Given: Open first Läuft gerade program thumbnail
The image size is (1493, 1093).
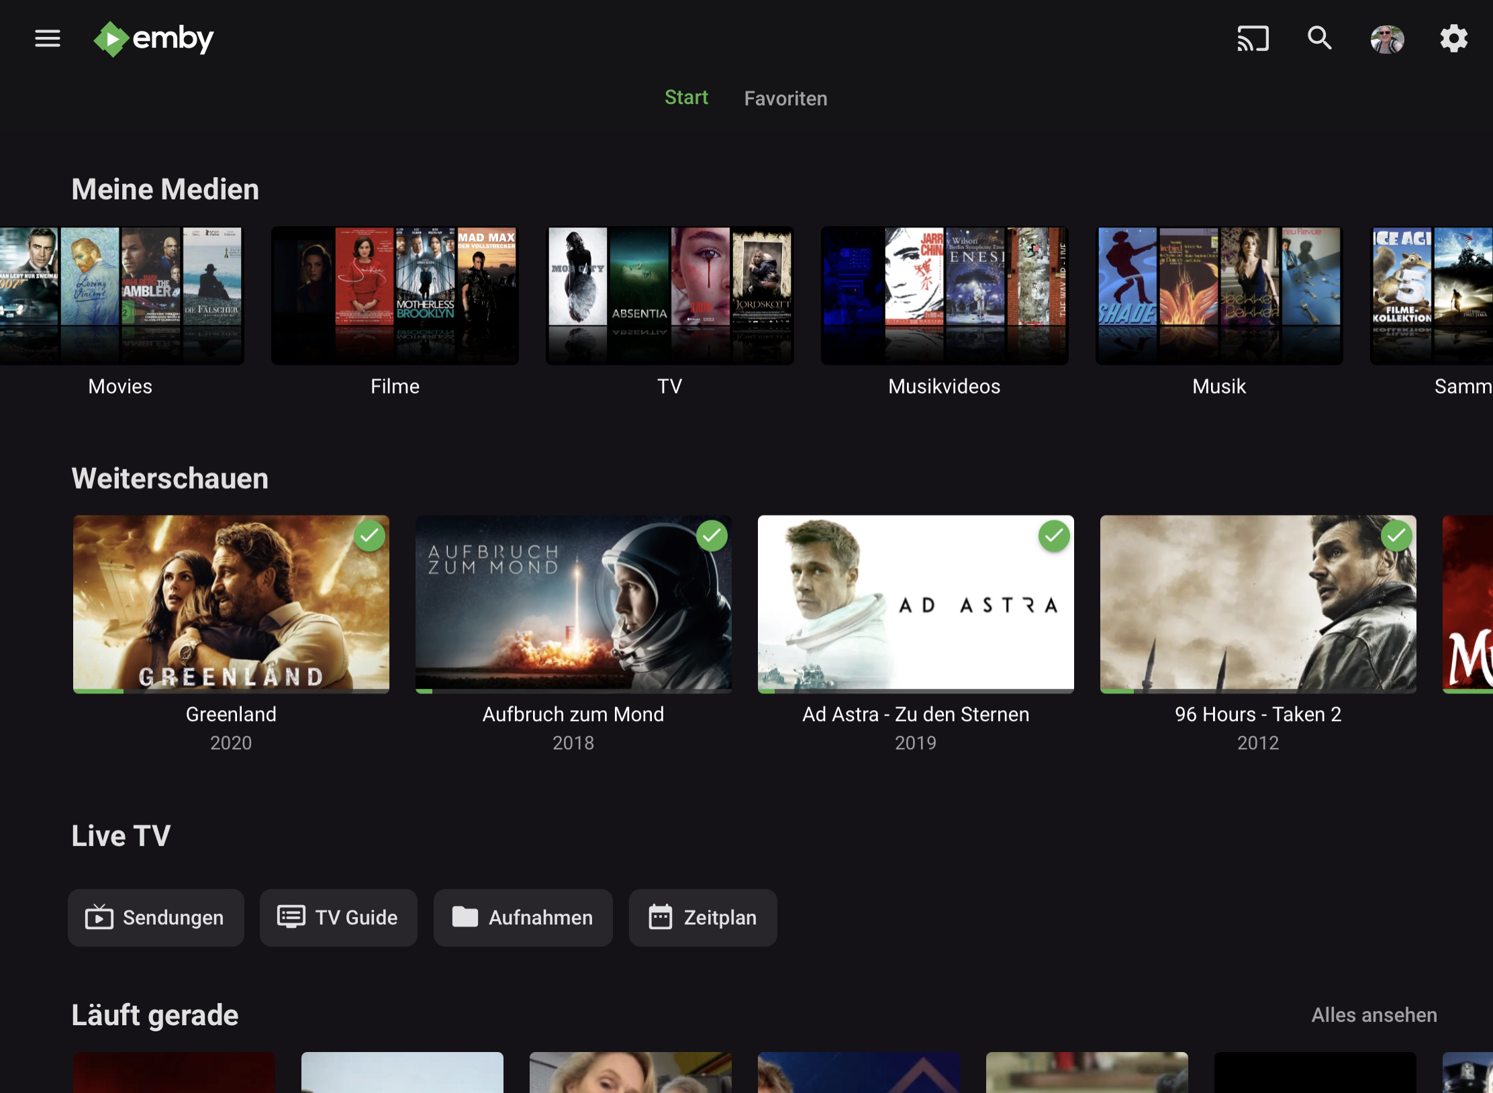Looking at the screenshot, I should [174, 1073].
